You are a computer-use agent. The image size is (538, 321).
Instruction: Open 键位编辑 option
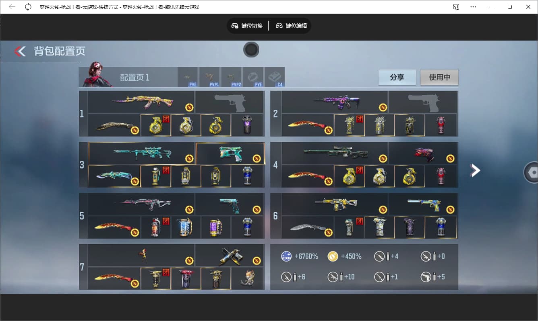291,26
